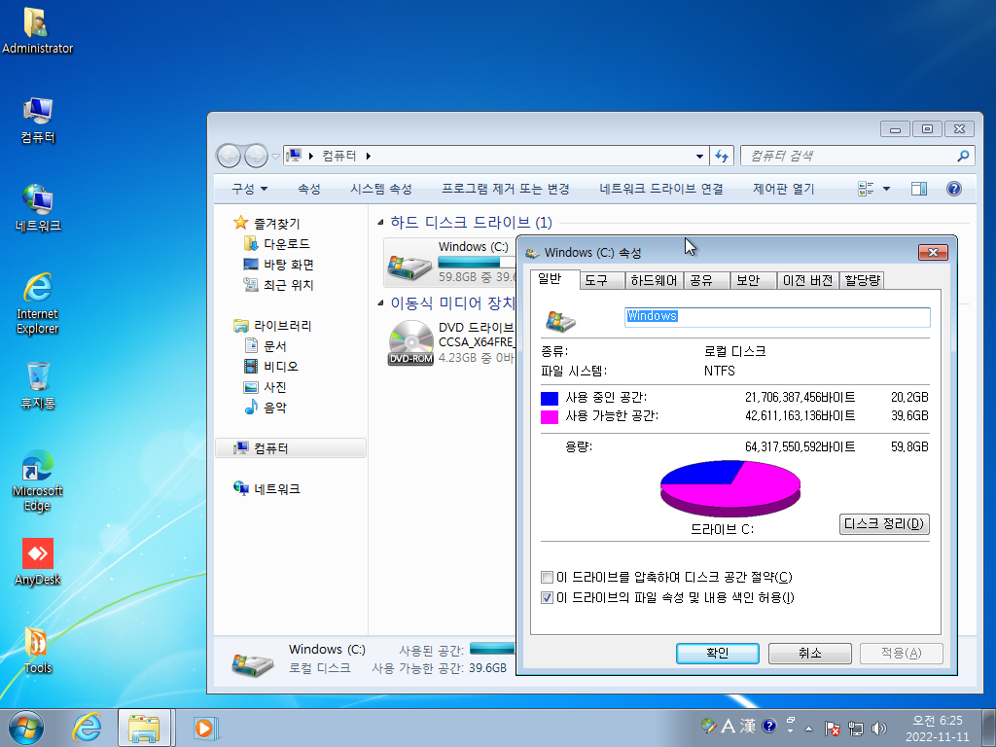Click 제어판 열기 toolbar item
The width and height of the screenshot is (996, 747).
783,189
